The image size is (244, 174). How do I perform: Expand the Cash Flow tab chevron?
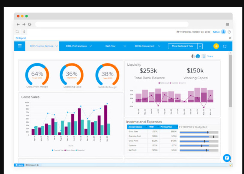pos(125,46)
